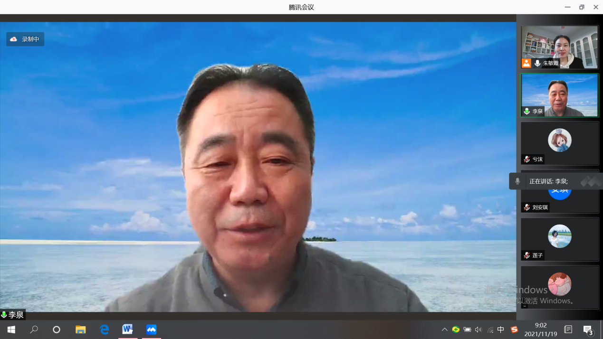Click the muted mic icon beside 莲子
Viewport: 603px width, 339px height.
click(x=526, y=255)
